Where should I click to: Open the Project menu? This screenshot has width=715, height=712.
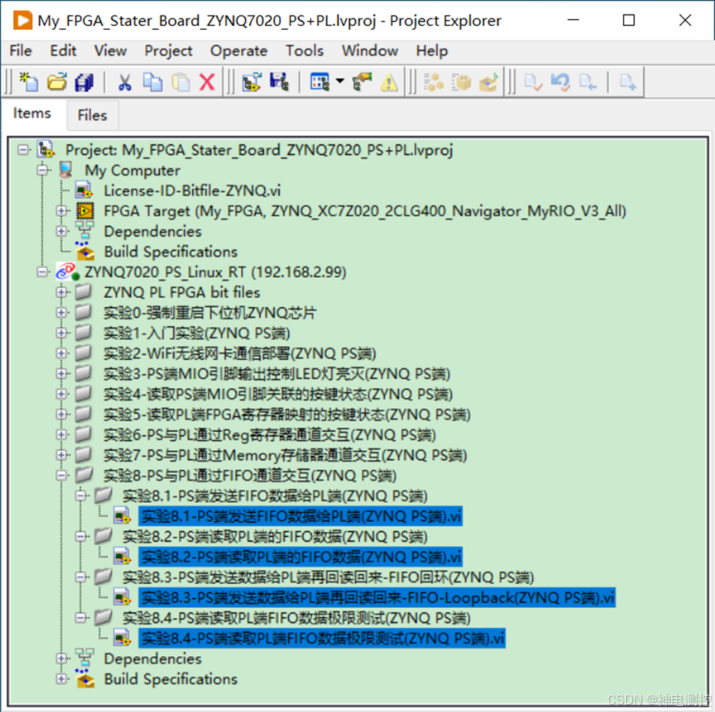[168, 51]
